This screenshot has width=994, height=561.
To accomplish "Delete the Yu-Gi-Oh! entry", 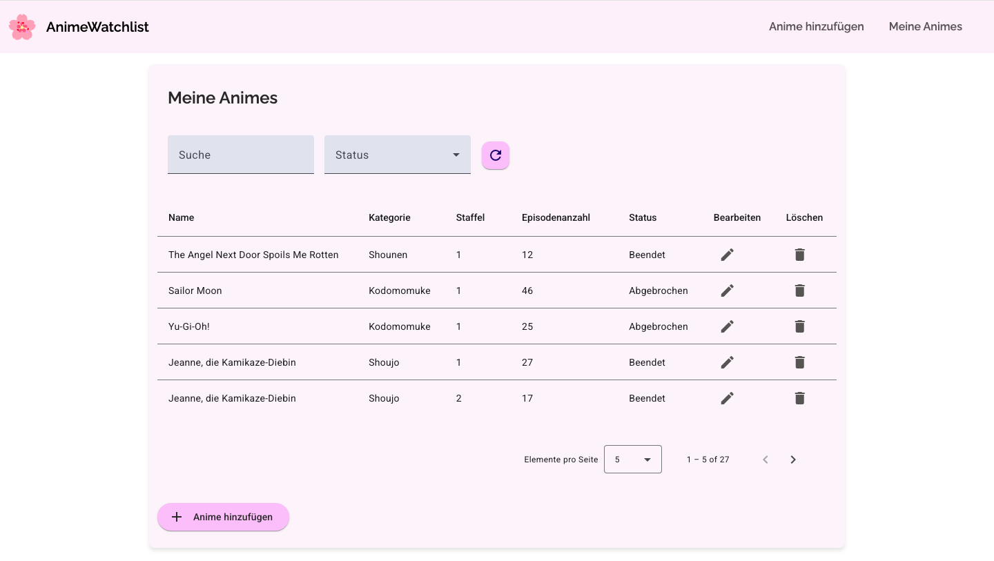I will click(799, 326).
